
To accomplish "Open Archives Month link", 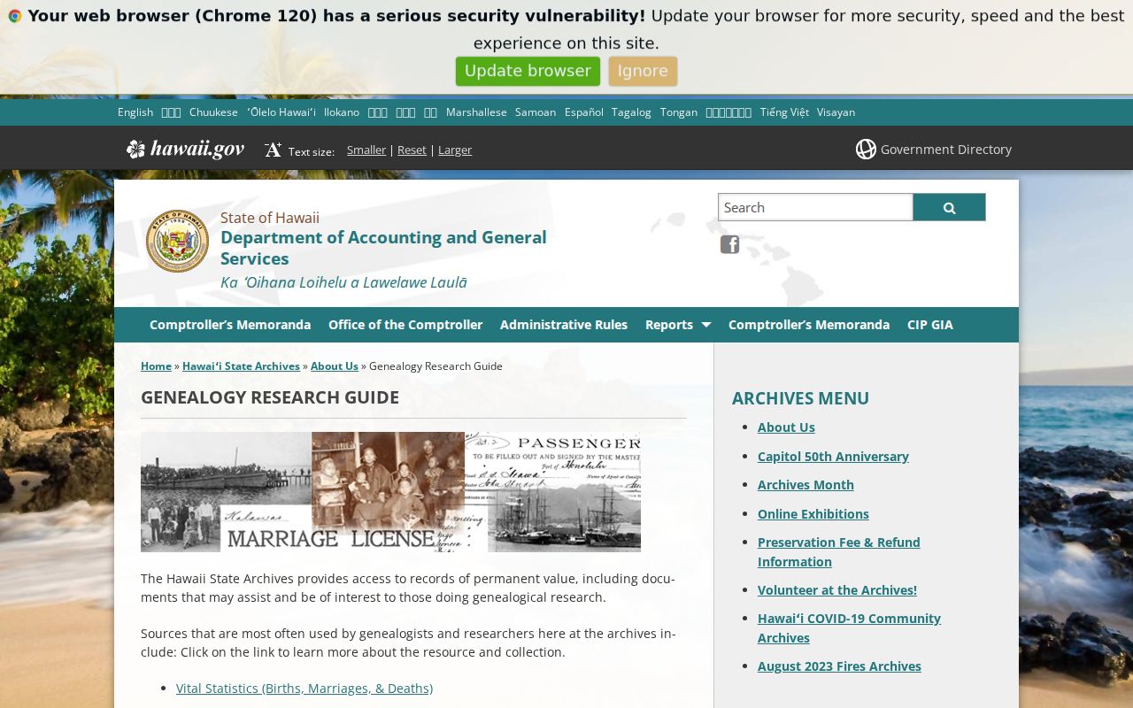I will (x=805, y=484).
